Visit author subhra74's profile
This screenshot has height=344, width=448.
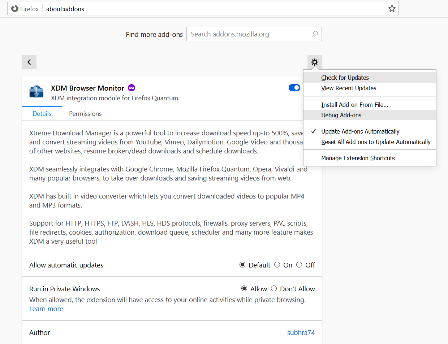coord(301,332)
